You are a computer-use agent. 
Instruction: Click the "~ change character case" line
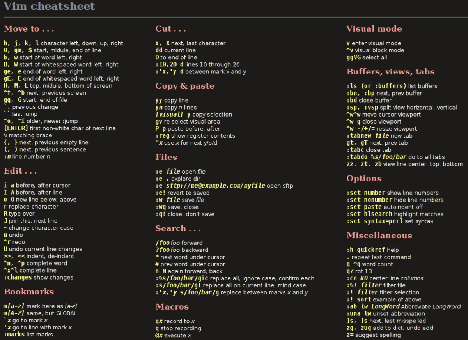(x=38, y=228)
